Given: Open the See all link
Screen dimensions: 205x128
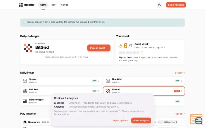Looking at the screenshot, I should 180,114.
